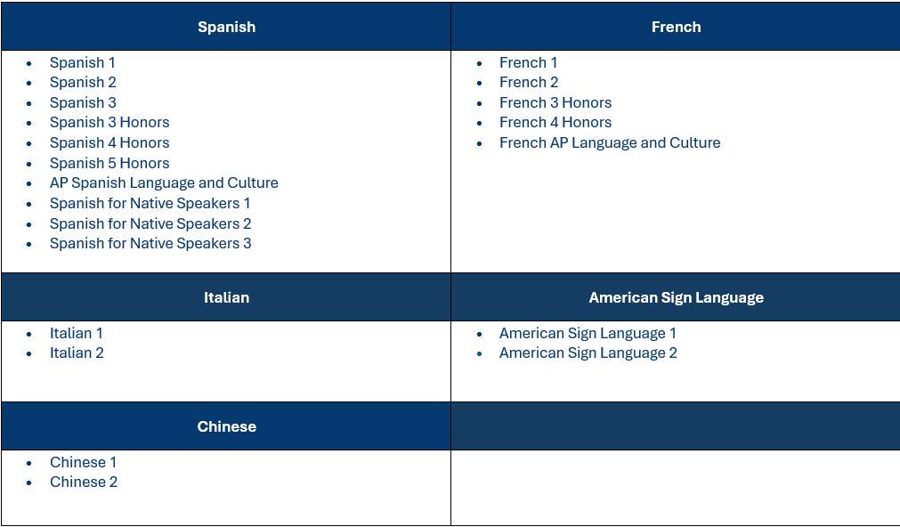Open American Sign Language 2

(588, 353)
